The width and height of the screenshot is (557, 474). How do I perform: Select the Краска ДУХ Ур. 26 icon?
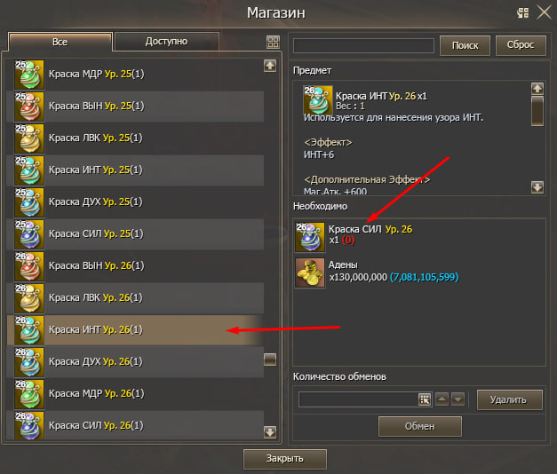(x=29, y=362)
